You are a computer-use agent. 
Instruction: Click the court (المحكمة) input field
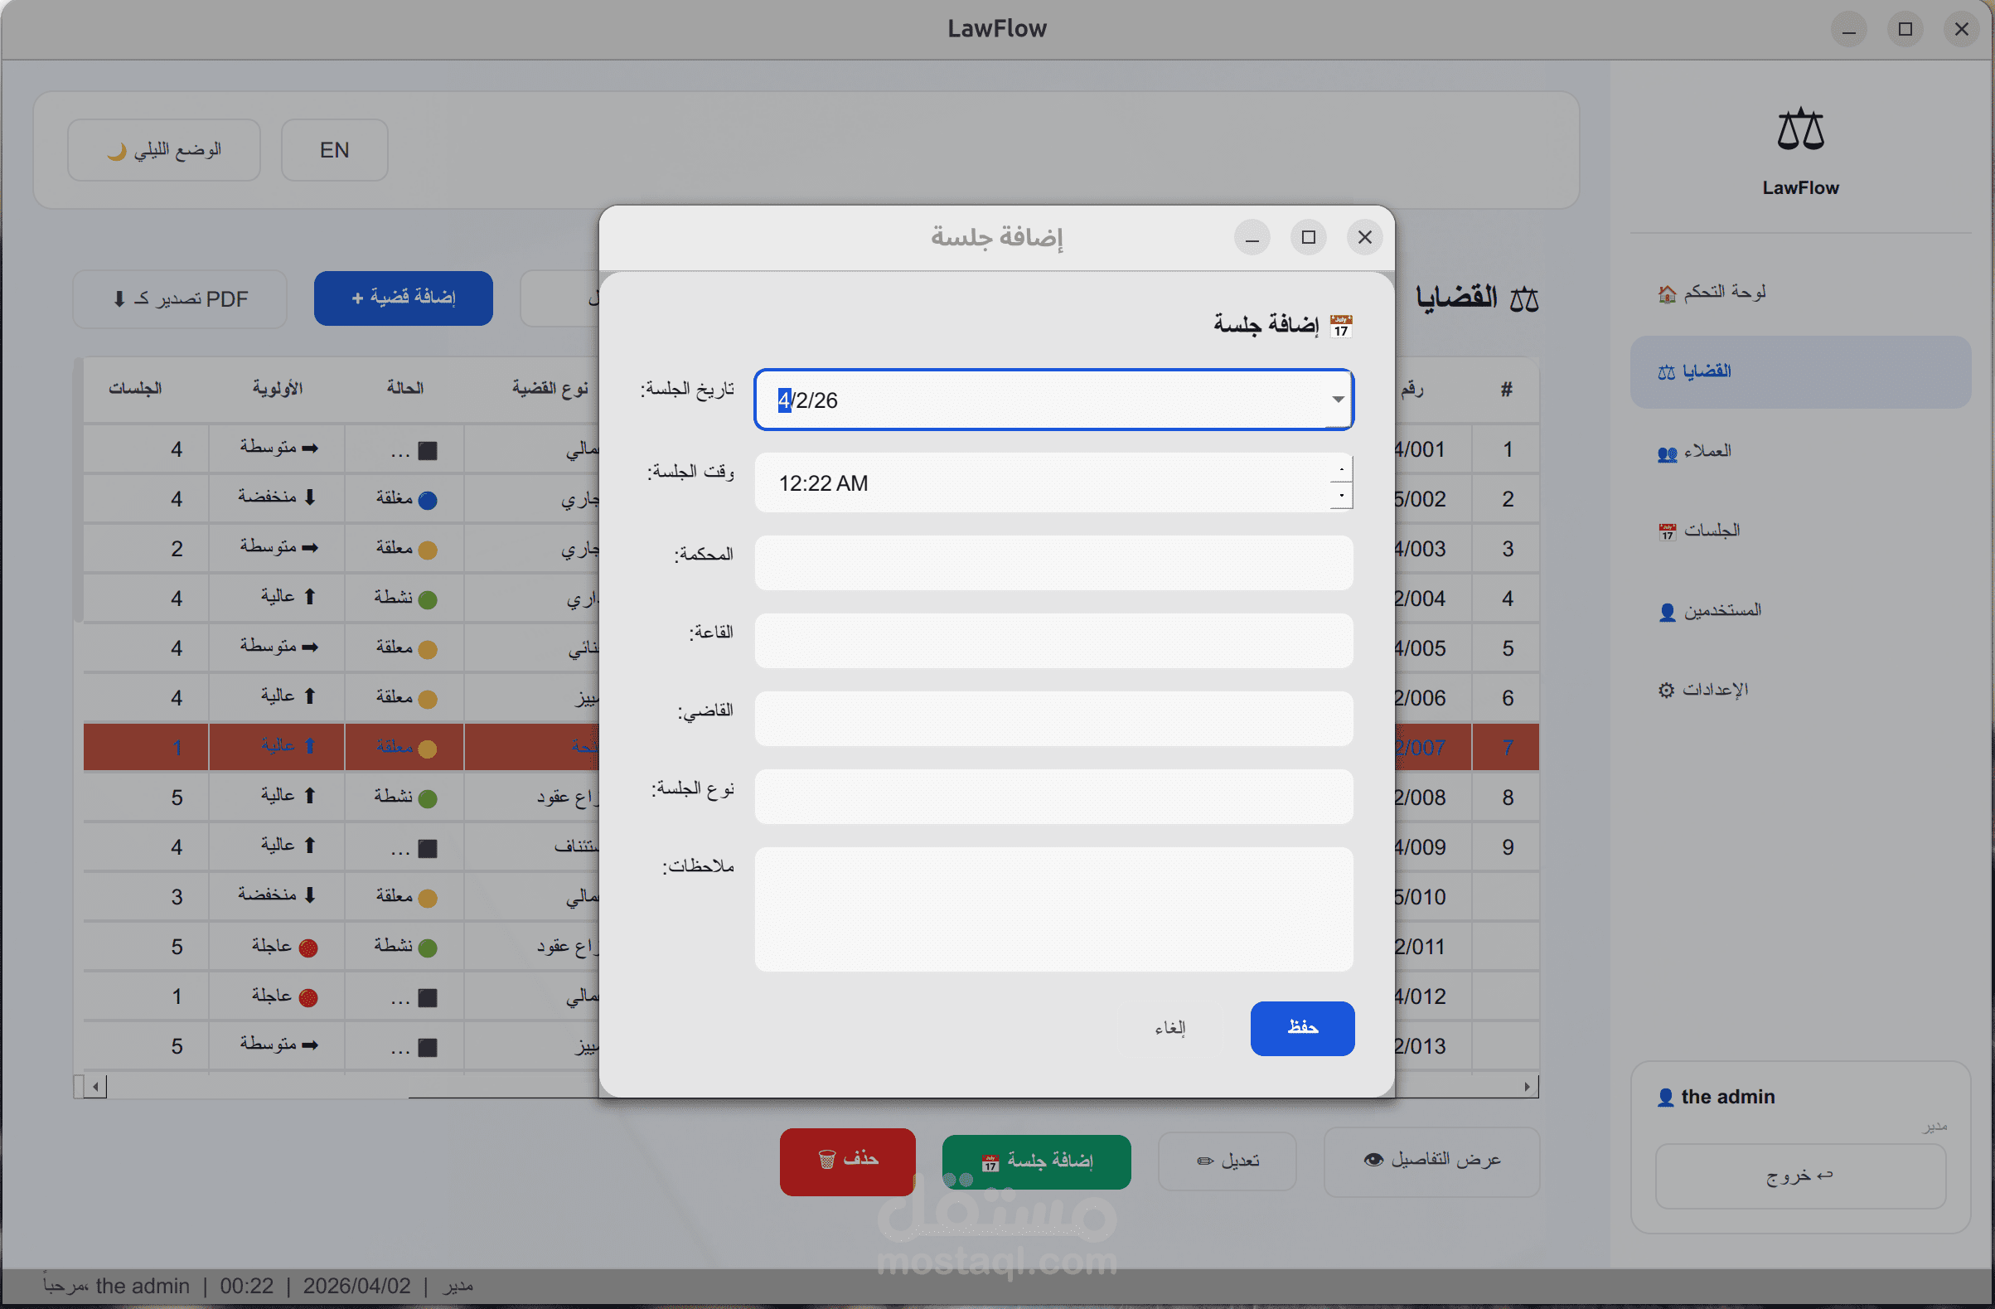pos(1053,563)
